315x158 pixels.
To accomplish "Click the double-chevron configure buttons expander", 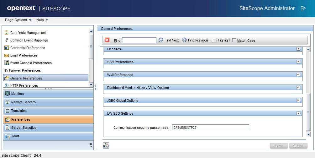I will click(x=91, y=145).
